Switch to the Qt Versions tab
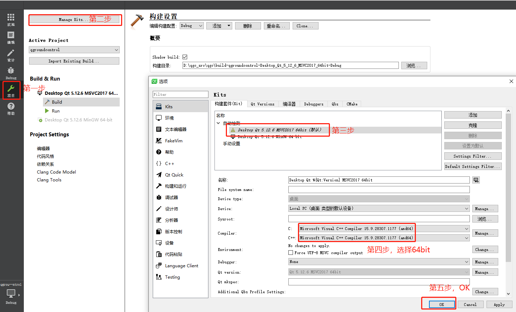The image size is (516, 312). point(264,104)
